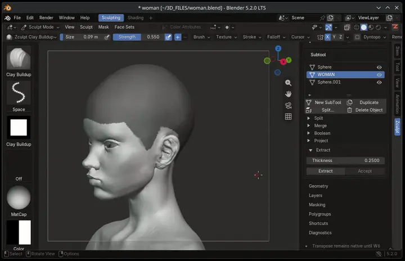Screen dimensions: 405x261
Task: Click the New SubTool button
Action: point(325,102)
